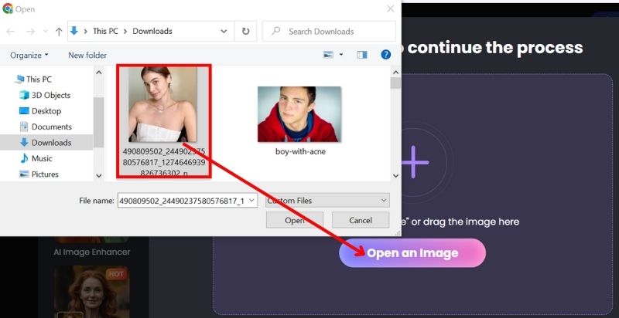Screen dimensions: 619x318
Task: Change view using the view icon
Action: 328,55
